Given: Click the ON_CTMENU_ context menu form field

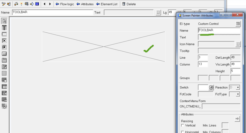Looking at the screenshot, I should pyautogui.click(x=221, y=106).
